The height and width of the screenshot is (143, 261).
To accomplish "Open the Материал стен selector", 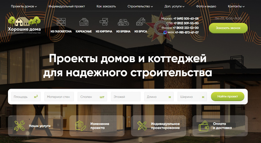I will point(59,97).
